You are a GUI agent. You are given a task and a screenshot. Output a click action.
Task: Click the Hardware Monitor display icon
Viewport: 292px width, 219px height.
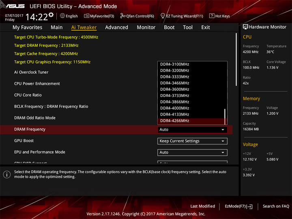click(245, 27)
